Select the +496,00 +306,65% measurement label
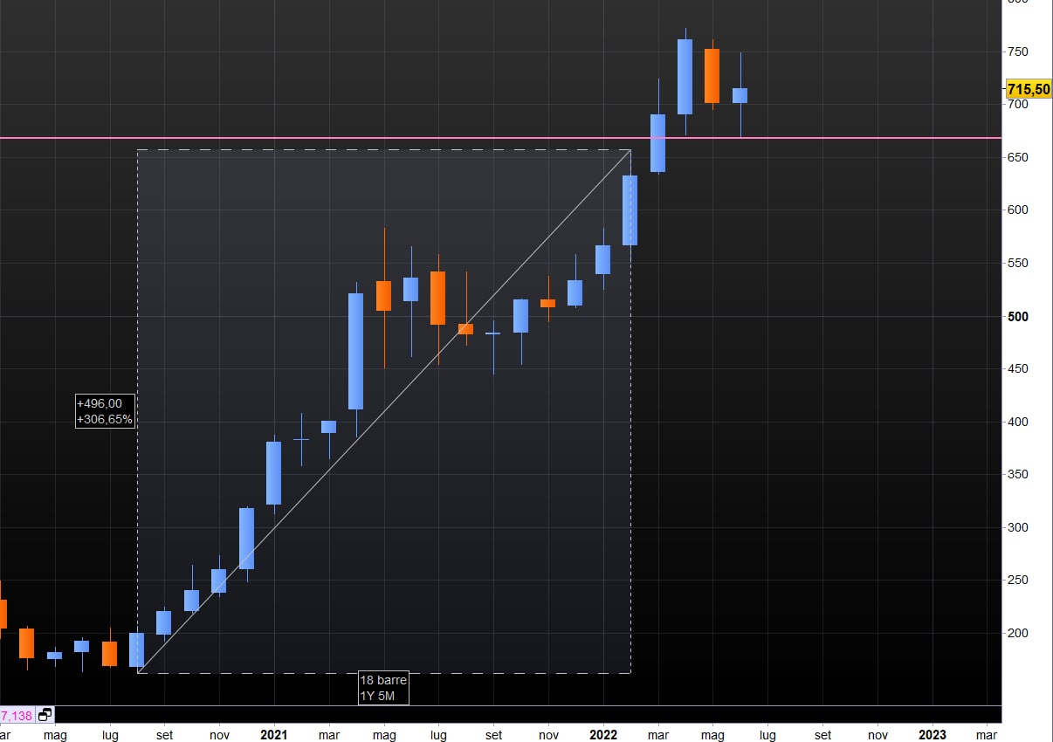This screenshot has height=742, width=1053. pos(105,411)
